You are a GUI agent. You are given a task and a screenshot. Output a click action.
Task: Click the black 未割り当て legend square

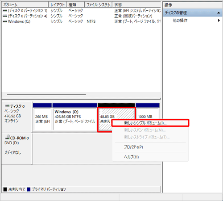point(5,189)
